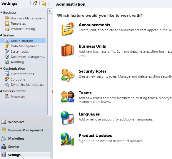Open the Teams feature link

(85, 93)
